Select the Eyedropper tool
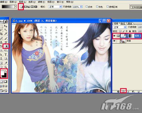Viewport: 142px width, 113px height. point(6,63)
